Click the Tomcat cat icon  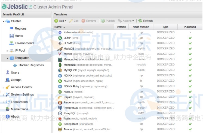pos(60,129)
